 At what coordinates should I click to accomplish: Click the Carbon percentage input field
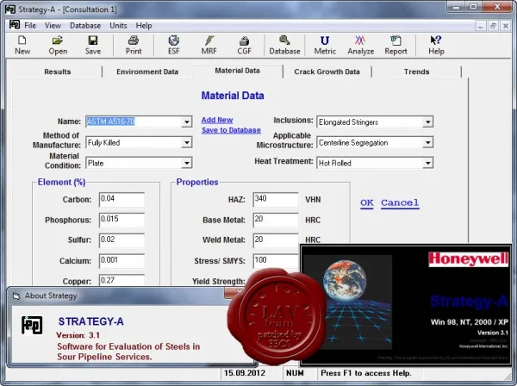121,199
